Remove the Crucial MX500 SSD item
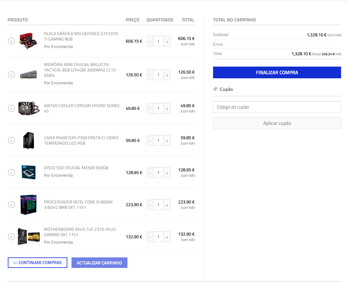Screen dimensions: 348x282 [x=11, y=172]
